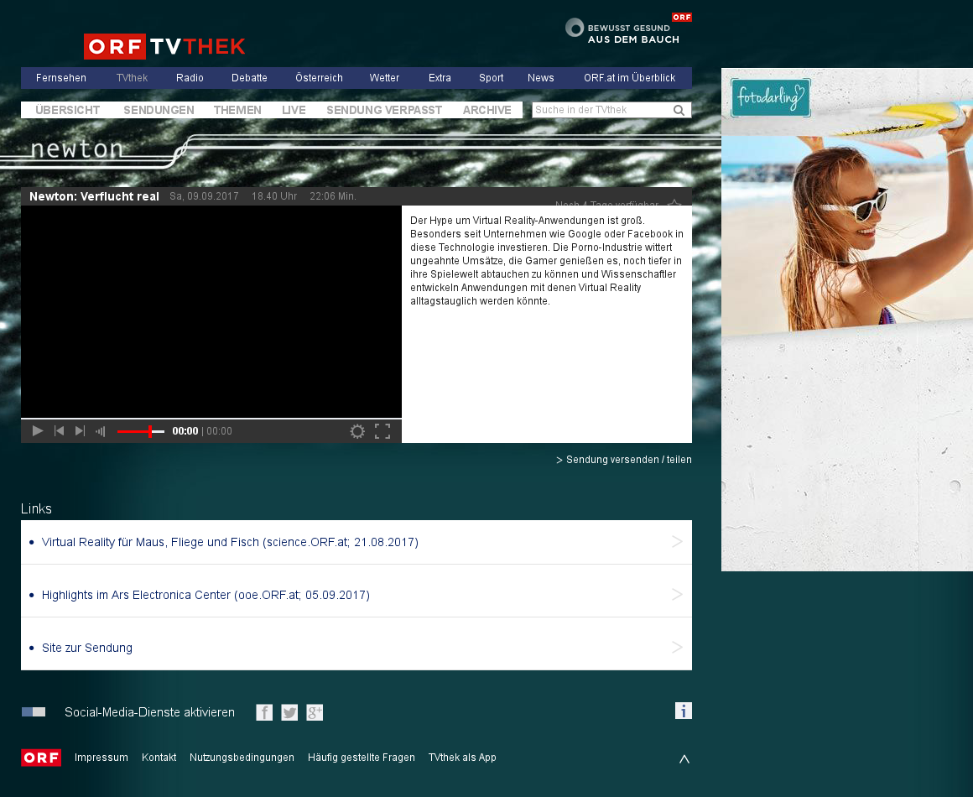Enter fullscreen video mode

[x=382, y=431]
